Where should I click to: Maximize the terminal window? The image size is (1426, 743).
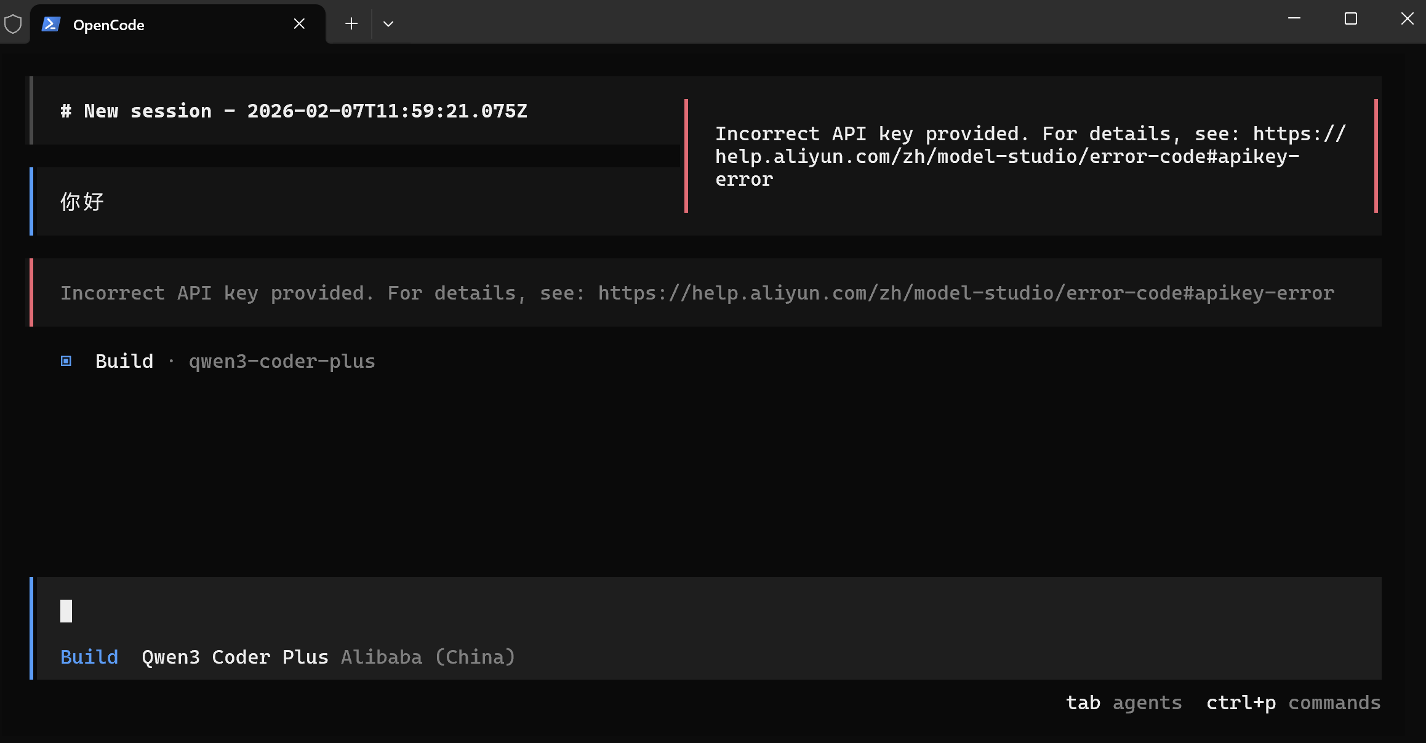1351,19
